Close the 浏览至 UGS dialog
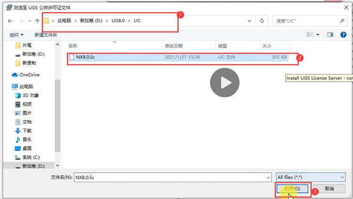The height and width of the screenshot is (199, 353). click(346, 8)
